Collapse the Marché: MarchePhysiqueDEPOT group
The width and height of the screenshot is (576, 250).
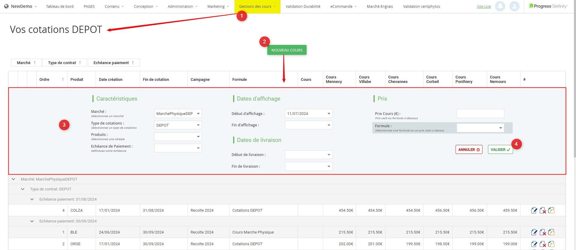[x=13, y=179]
